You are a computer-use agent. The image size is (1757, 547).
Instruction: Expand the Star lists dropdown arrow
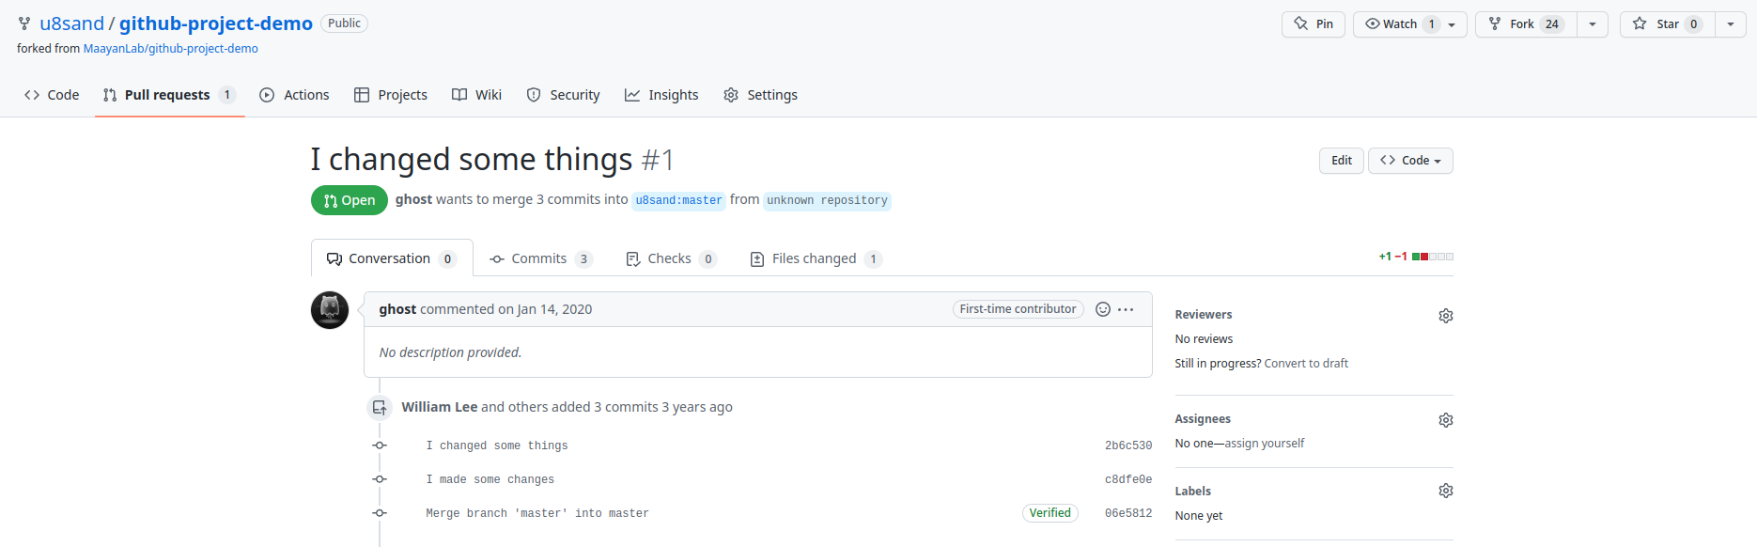pos(1730,24)
